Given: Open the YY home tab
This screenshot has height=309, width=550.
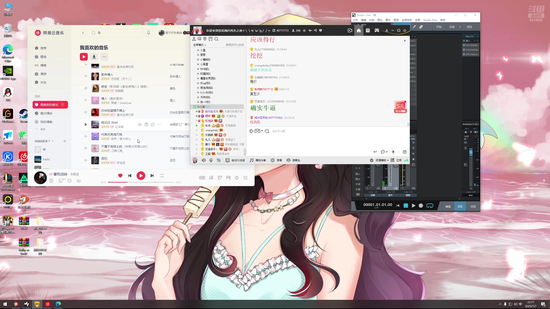Looking at the screenshot, I should [x=359, y=30].
